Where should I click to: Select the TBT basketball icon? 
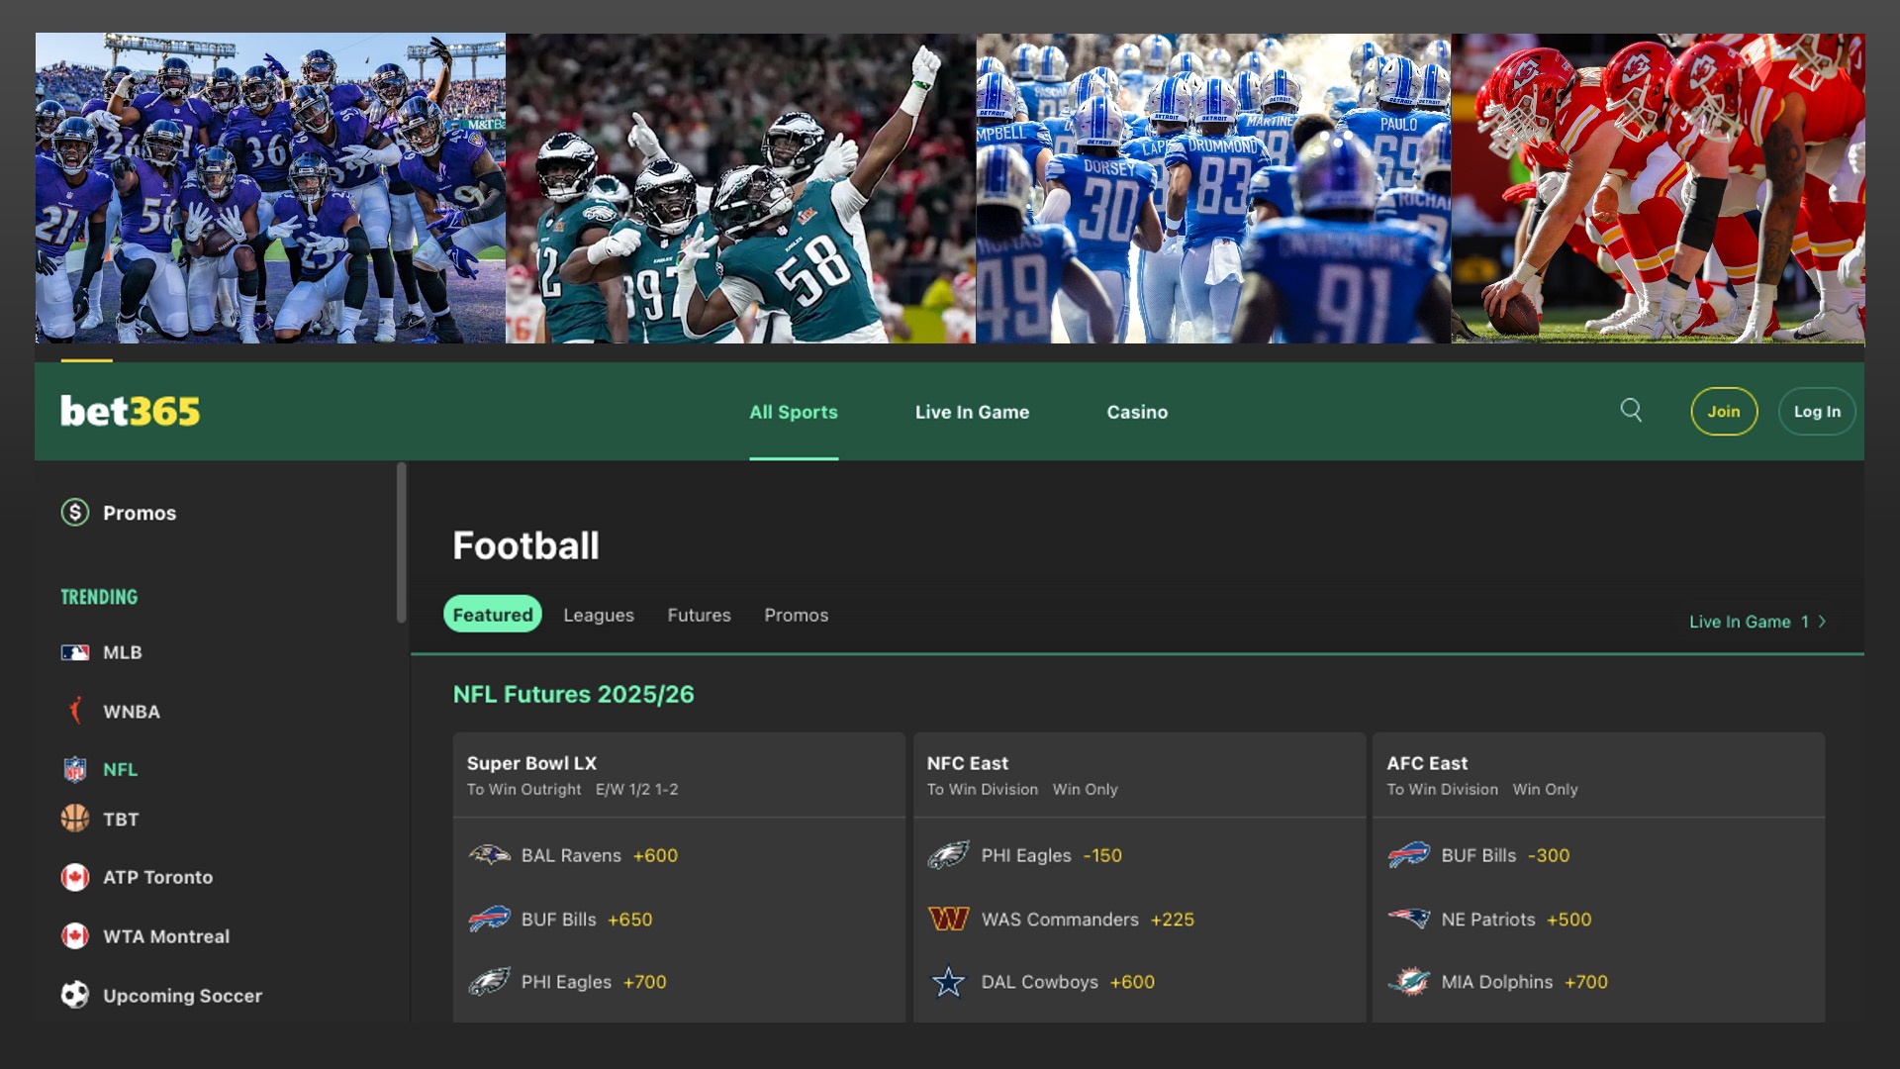[75, 819]
